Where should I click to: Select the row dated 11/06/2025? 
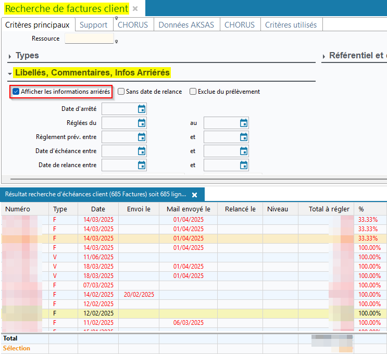194,257
